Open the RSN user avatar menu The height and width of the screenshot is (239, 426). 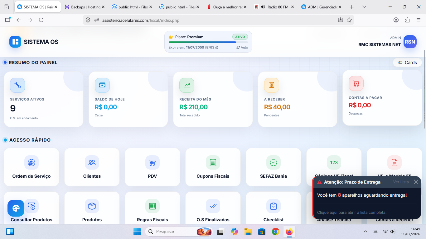click(410, 42)
